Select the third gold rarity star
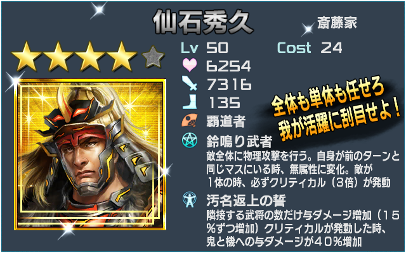This screenshot has width=406, height=253. (x=89, y=56)
